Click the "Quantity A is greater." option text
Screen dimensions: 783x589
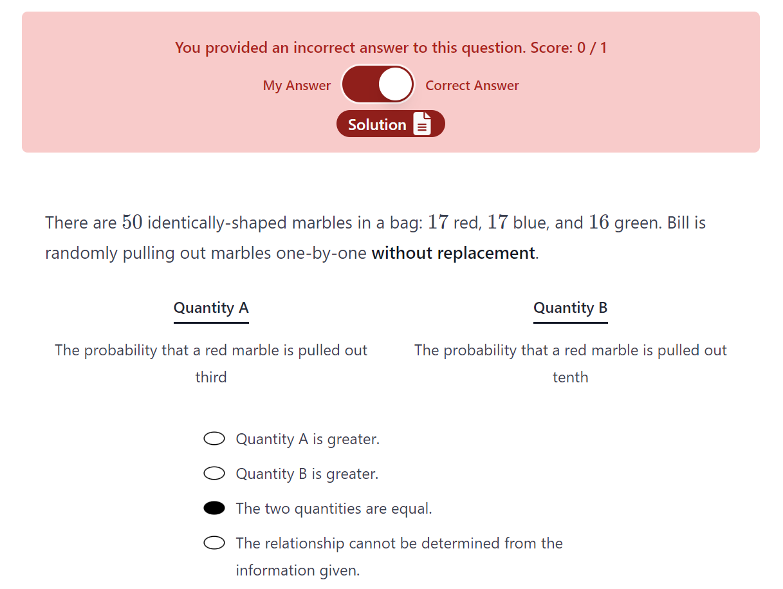[308, 439]
